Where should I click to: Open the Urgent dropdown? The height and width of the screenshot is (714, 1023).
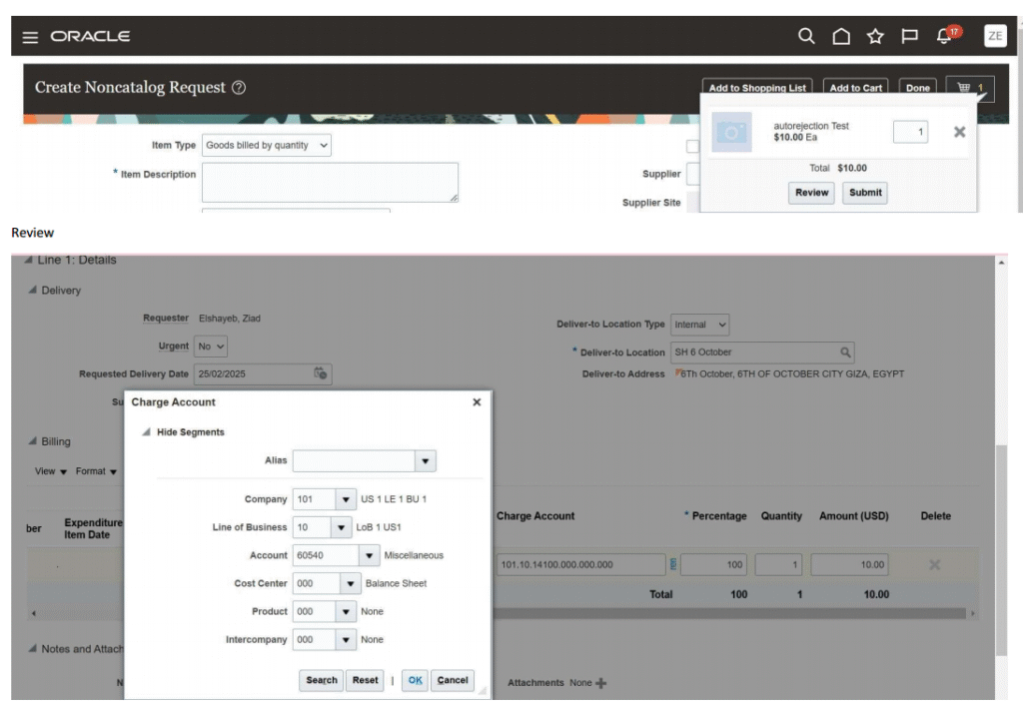click(211, 347)
